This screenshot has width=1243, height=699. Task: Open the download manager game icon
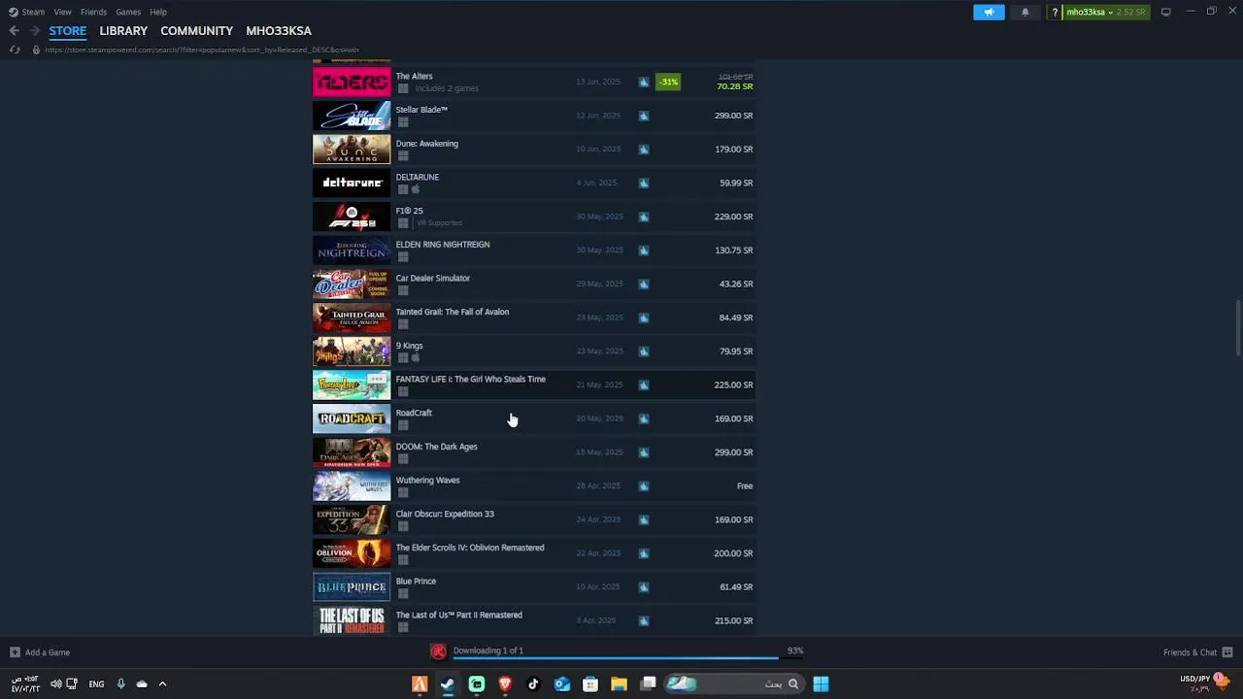pos(439,651)
